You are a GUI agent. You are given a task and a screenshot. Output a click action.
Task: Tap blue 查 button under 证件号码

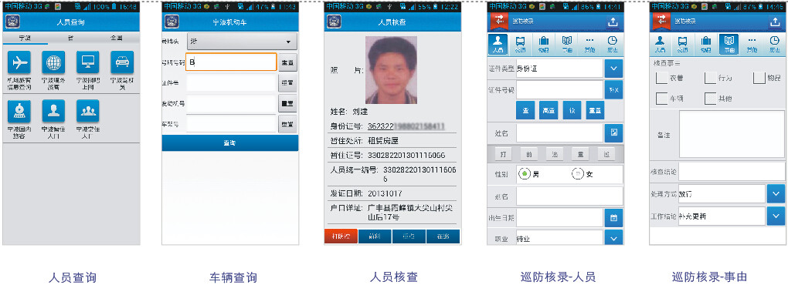pos(525,109)
